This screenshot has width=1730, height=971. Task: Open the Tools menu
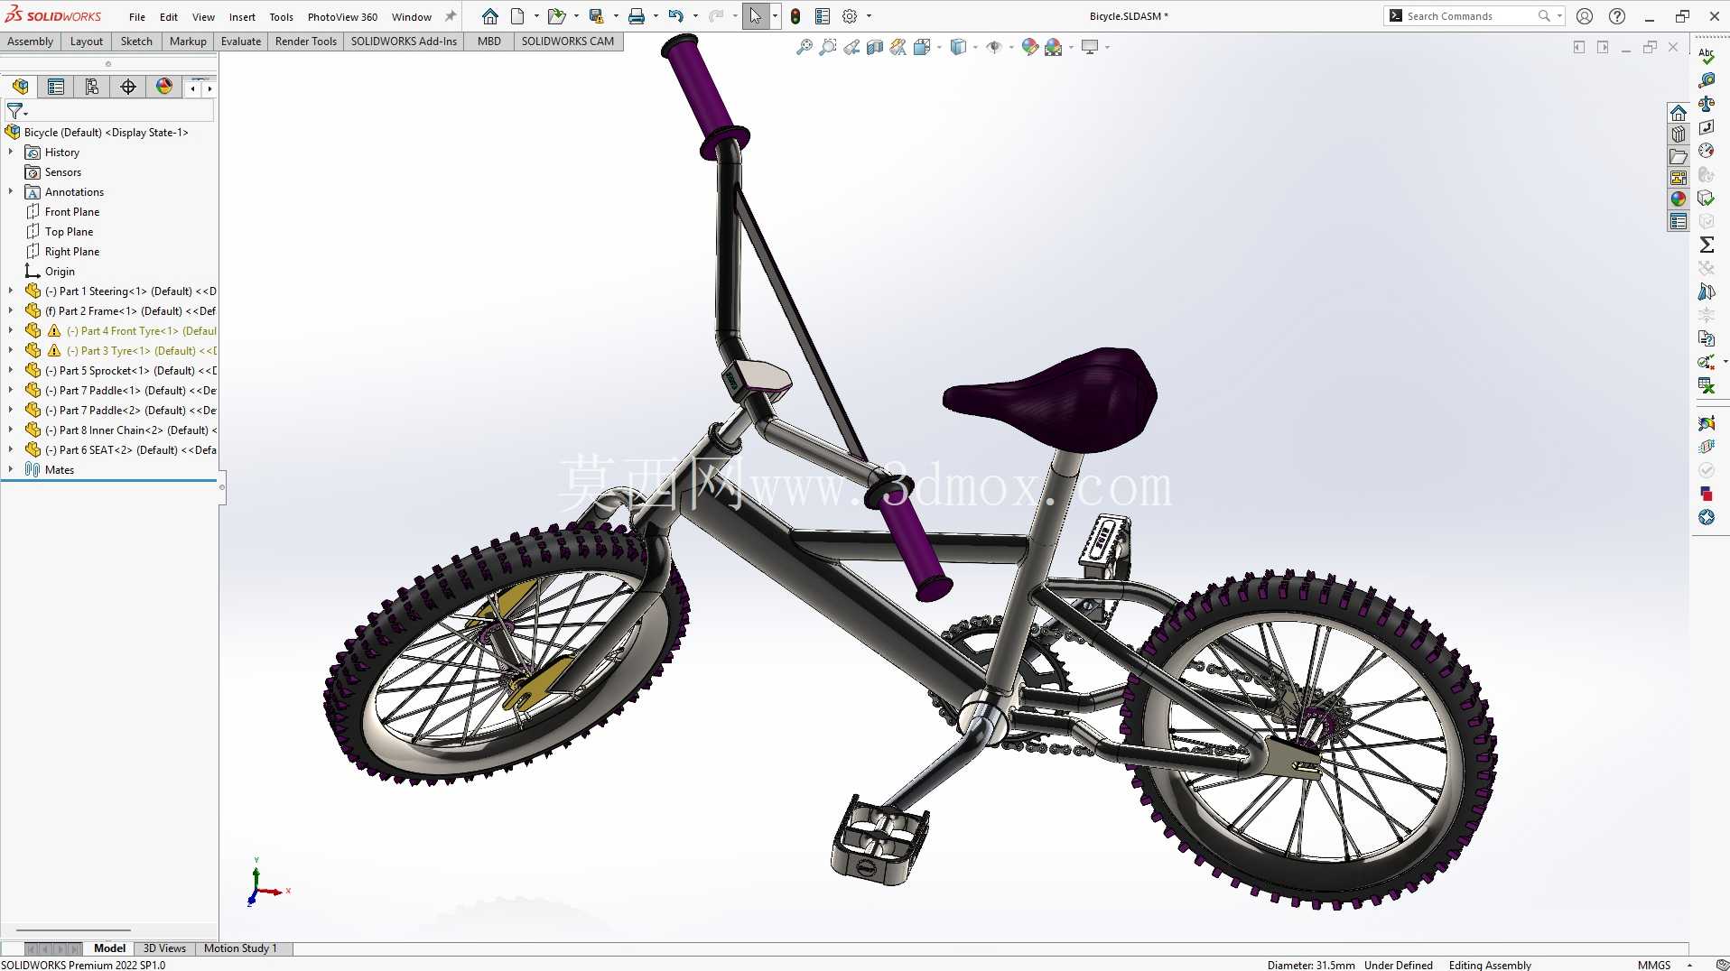click(x=281, y=17)
